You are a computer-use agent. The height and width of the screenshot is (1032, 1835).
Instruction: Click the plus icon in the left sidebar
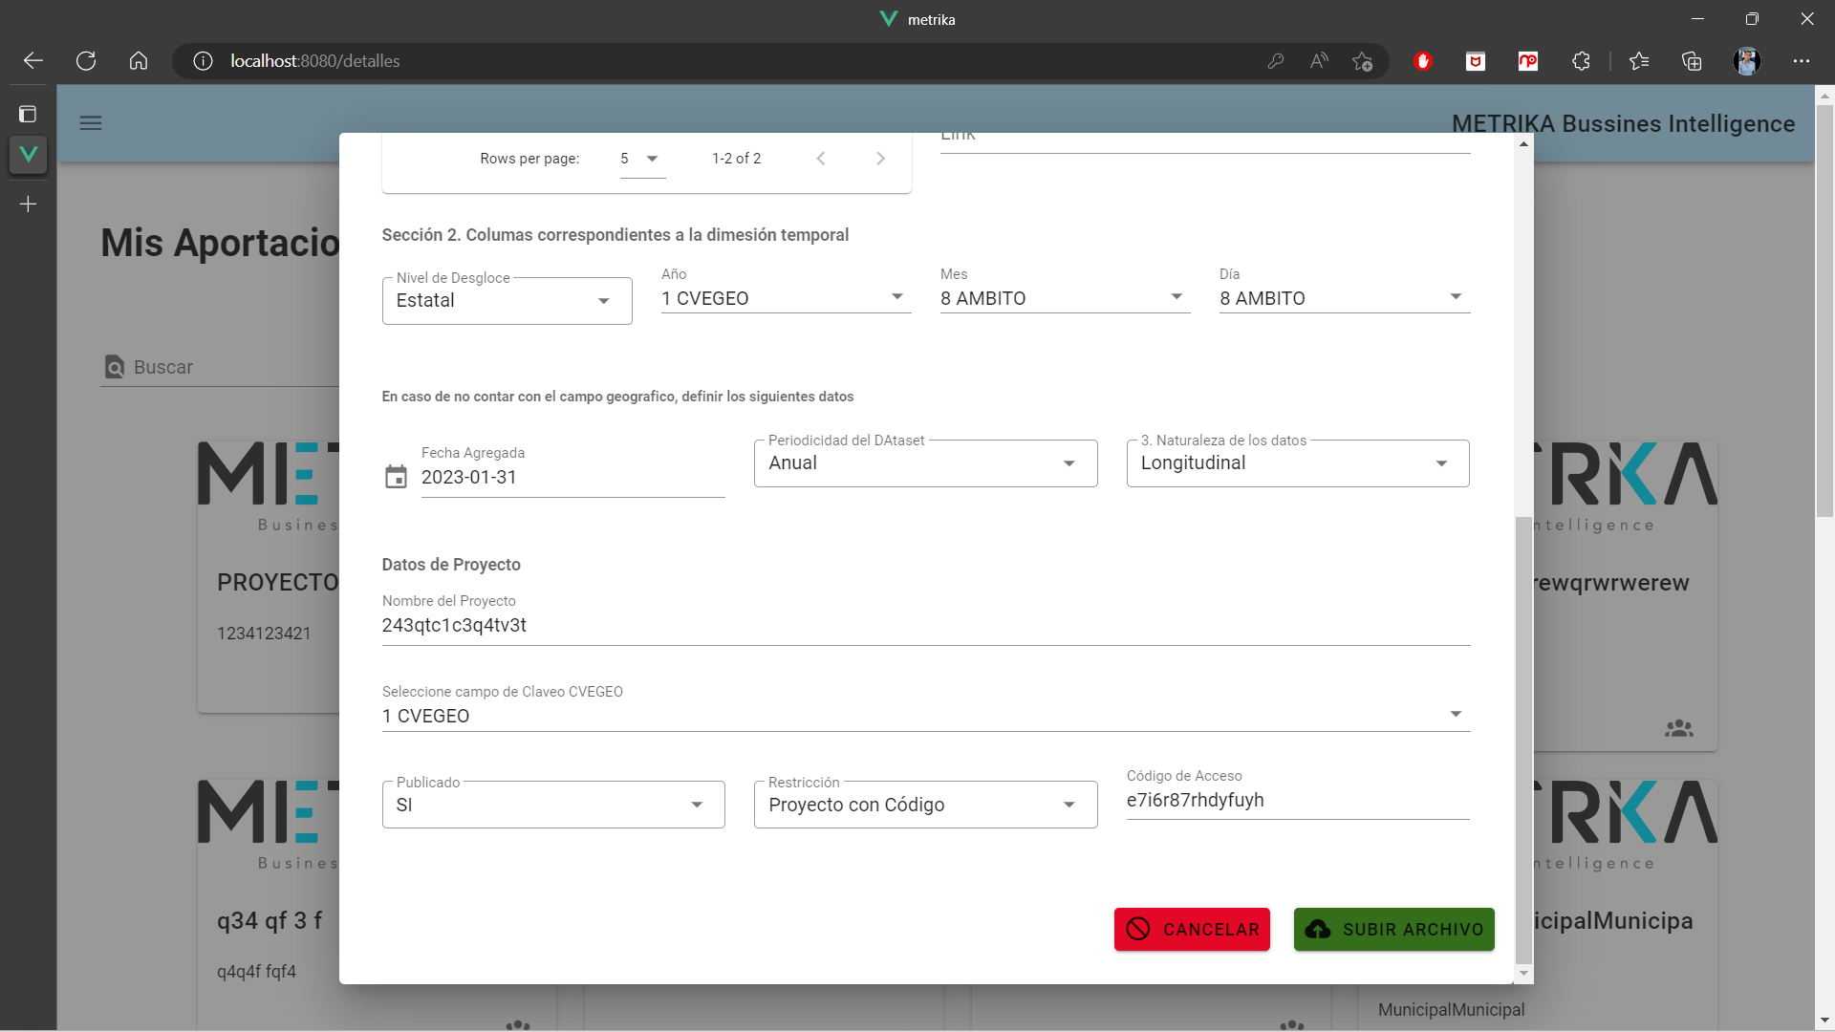28,204
